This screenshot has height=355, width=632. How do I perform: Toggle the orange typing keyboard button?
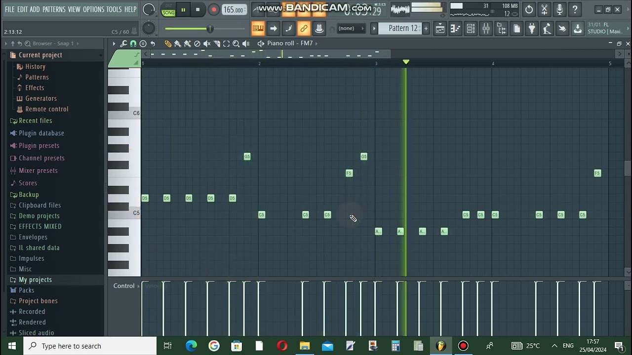pyautogui.click(x=258, y=29)
